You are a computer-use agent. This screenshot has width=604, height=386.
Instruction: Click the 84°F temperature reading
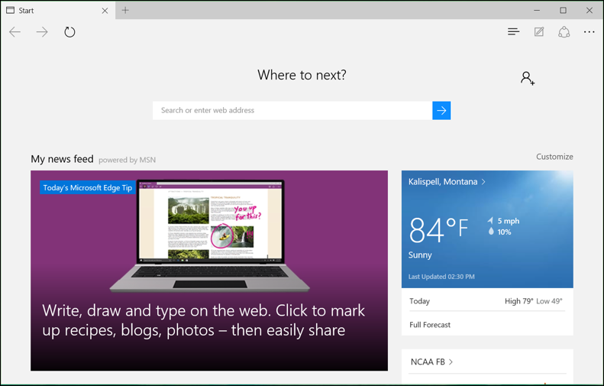438,230
